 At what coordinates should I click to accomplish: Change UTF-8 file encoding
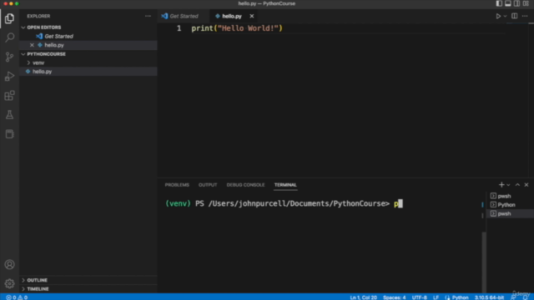coord(419,297)
